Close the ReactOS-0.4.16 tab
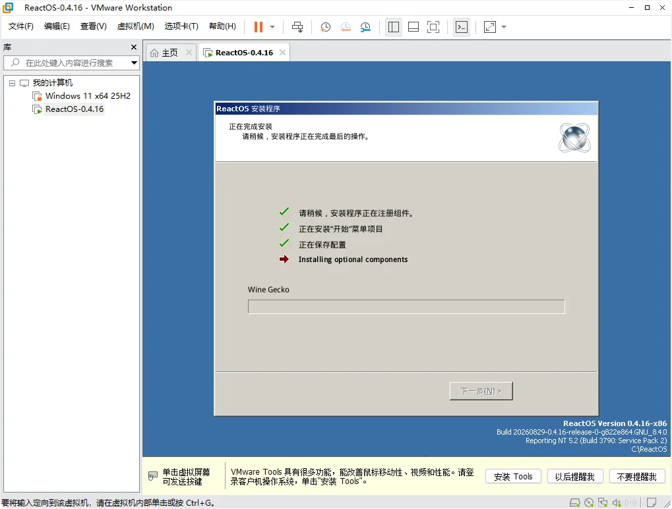Screen dimensions: 672x509 [x=282, y=52]
